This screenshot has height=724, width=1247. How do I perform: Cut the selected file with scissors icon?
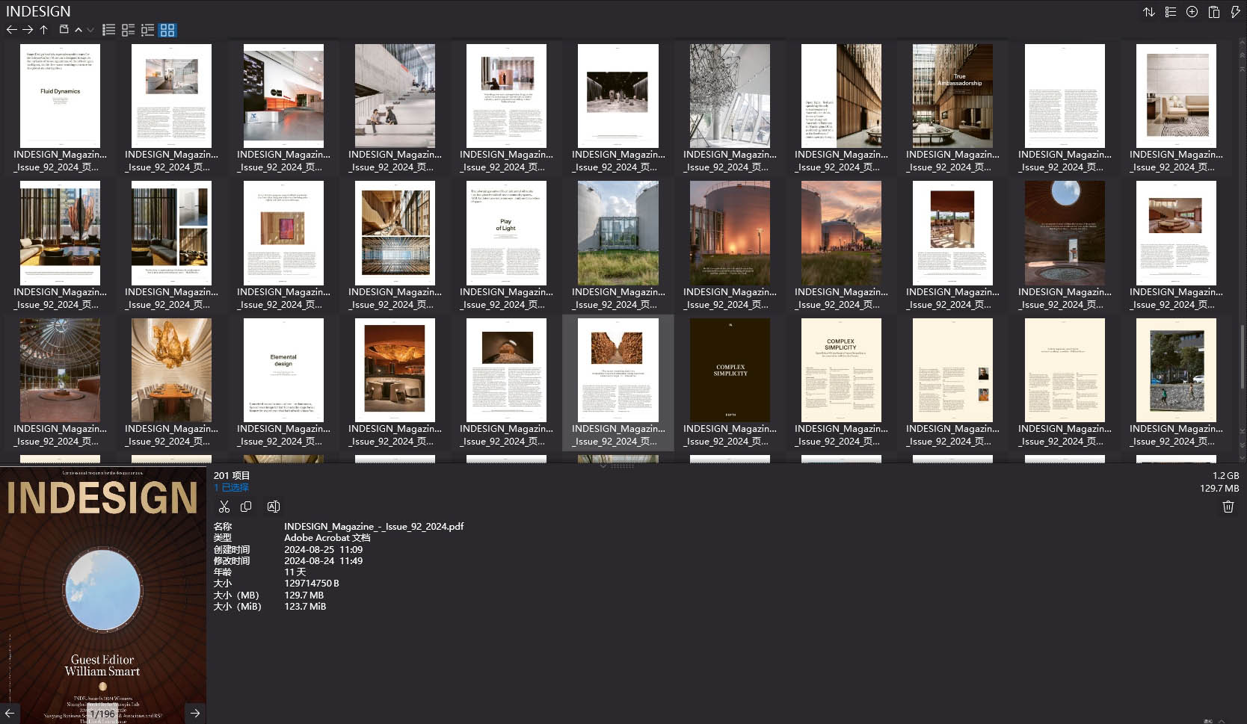pos(224,507)
